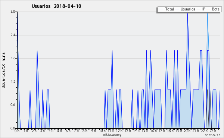Click the 0.6 value on the y-axis
Viewport: 224px width, 138px height.
click(13, 105)
